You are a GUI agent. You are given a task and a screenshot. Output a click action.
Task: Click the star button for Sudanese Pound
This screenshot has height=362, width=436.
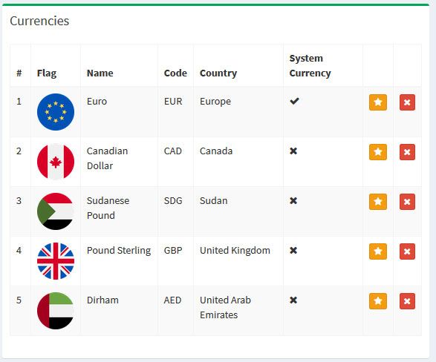[378, 202]
